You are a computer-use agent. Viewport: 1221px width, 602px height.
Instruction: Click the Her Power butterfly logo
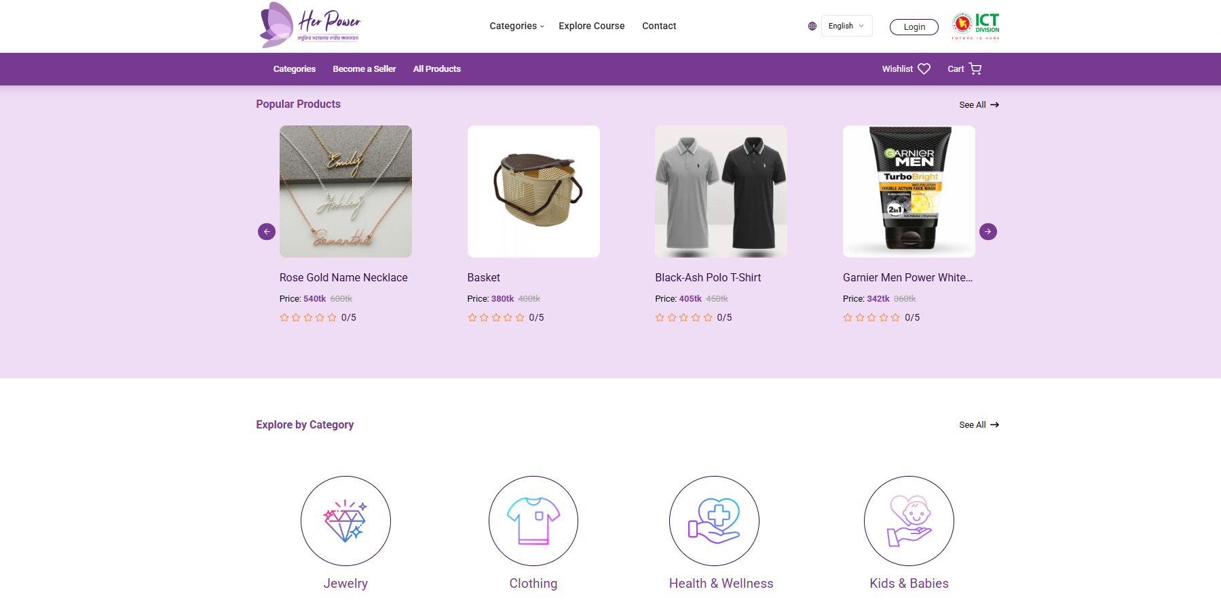311,25
